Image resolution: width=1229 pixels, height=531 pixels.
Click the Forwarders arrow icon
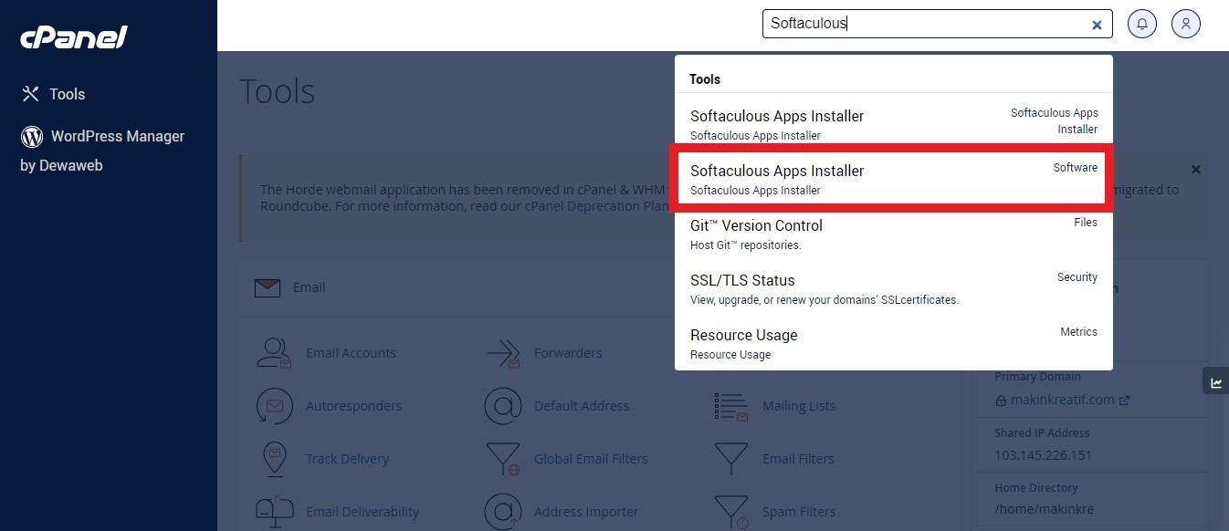[503, 353]
